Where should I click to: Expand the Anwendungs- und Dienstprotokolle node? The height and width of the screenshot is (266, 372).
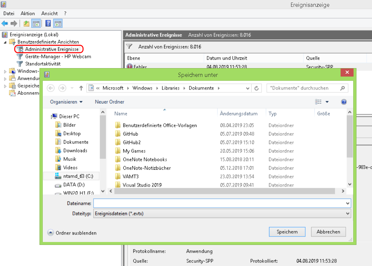5,79
